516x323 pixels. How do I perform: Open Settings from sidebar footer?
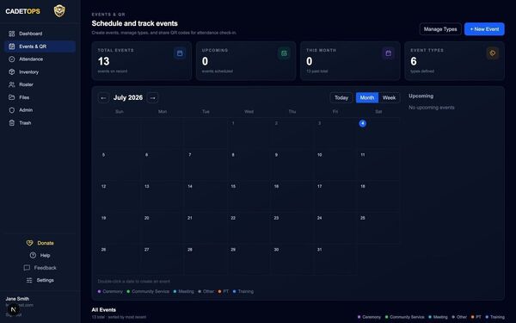[x=45, y=280]
